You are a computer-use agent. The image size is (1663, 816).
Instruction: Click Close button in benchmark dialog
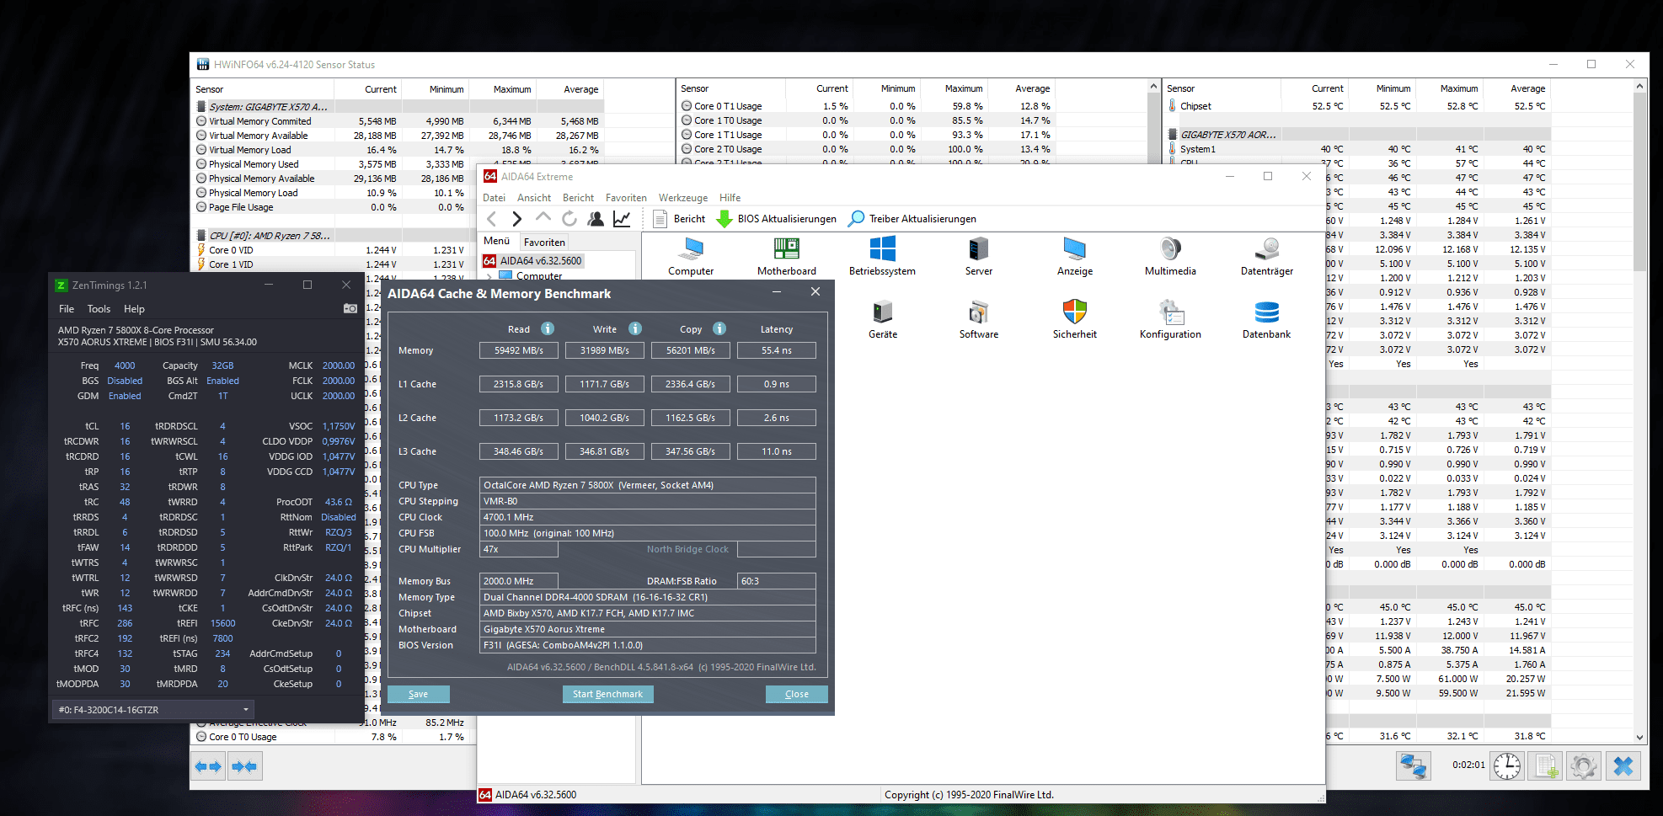[797, 694]
